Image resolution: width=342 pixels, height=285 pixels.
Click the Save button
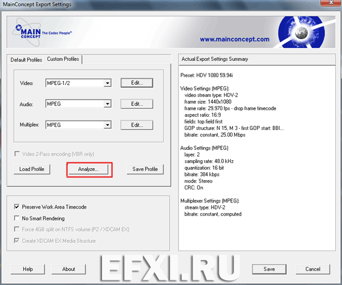tap(269, 269)
